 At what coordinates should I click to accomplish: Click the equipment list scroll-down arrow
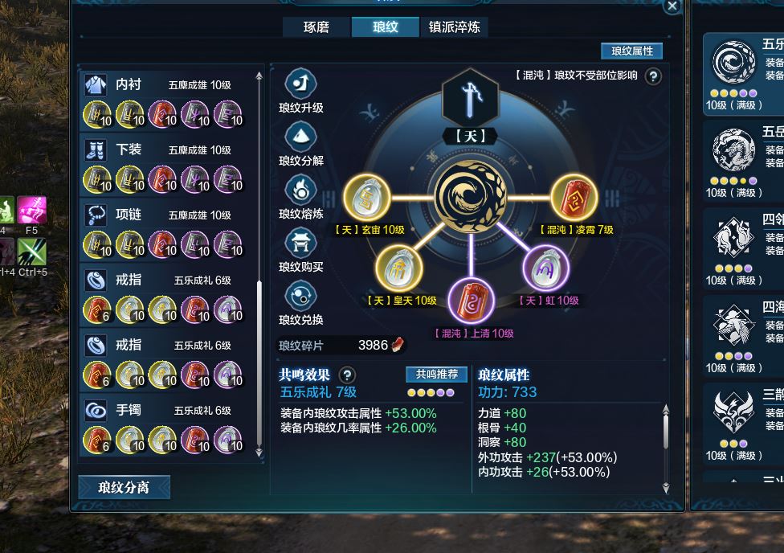coord(259,453)
